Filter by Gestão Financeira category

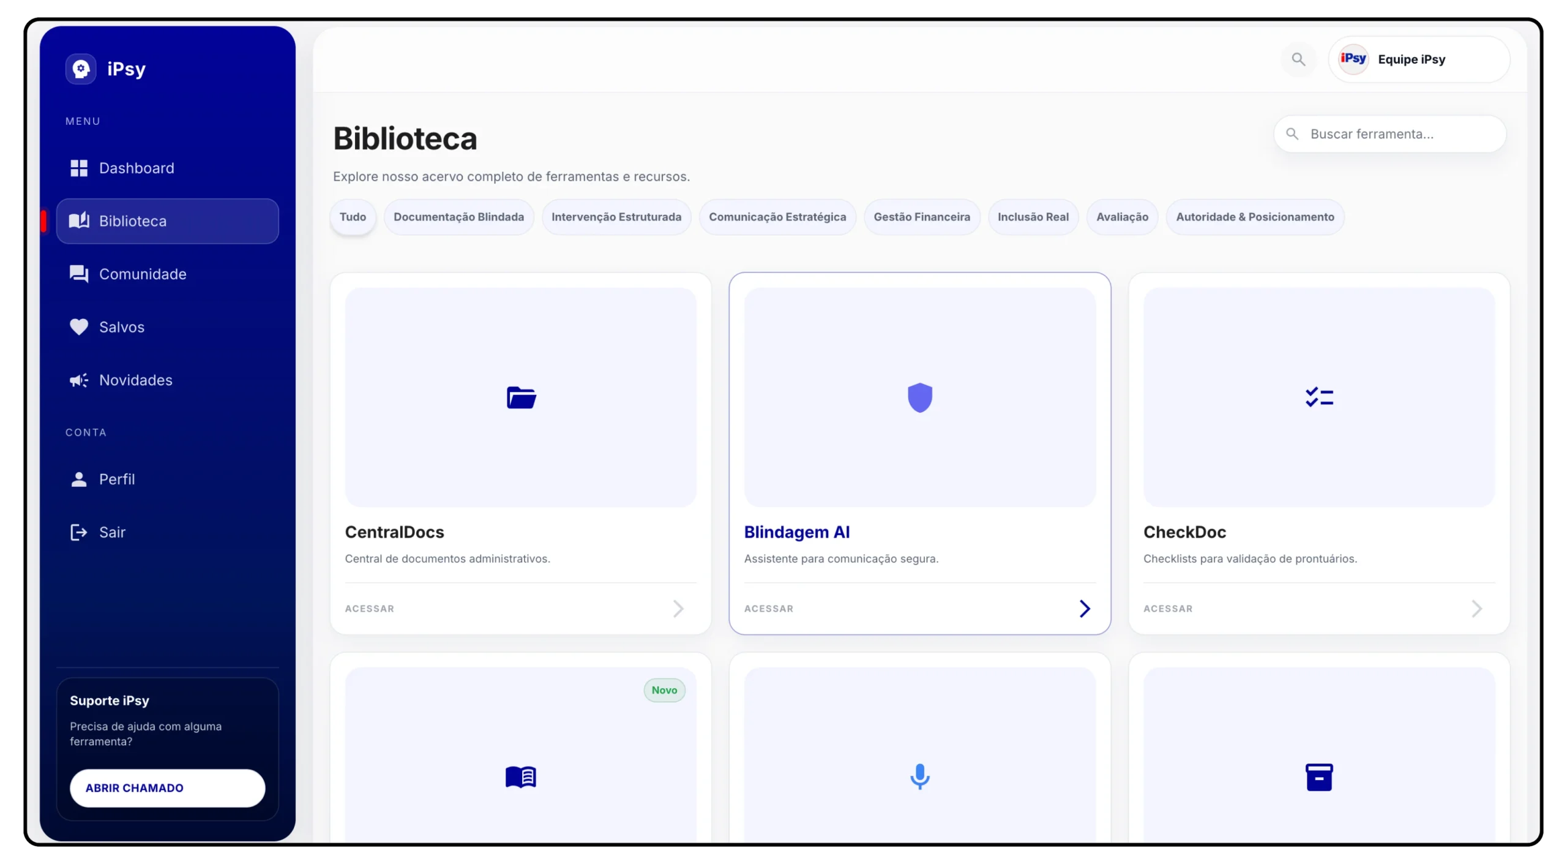click(921, 217)
